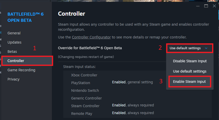Click the Nintendo Switch status row
This screenshot has width=219, height=120.
click(x=85, y=91)
